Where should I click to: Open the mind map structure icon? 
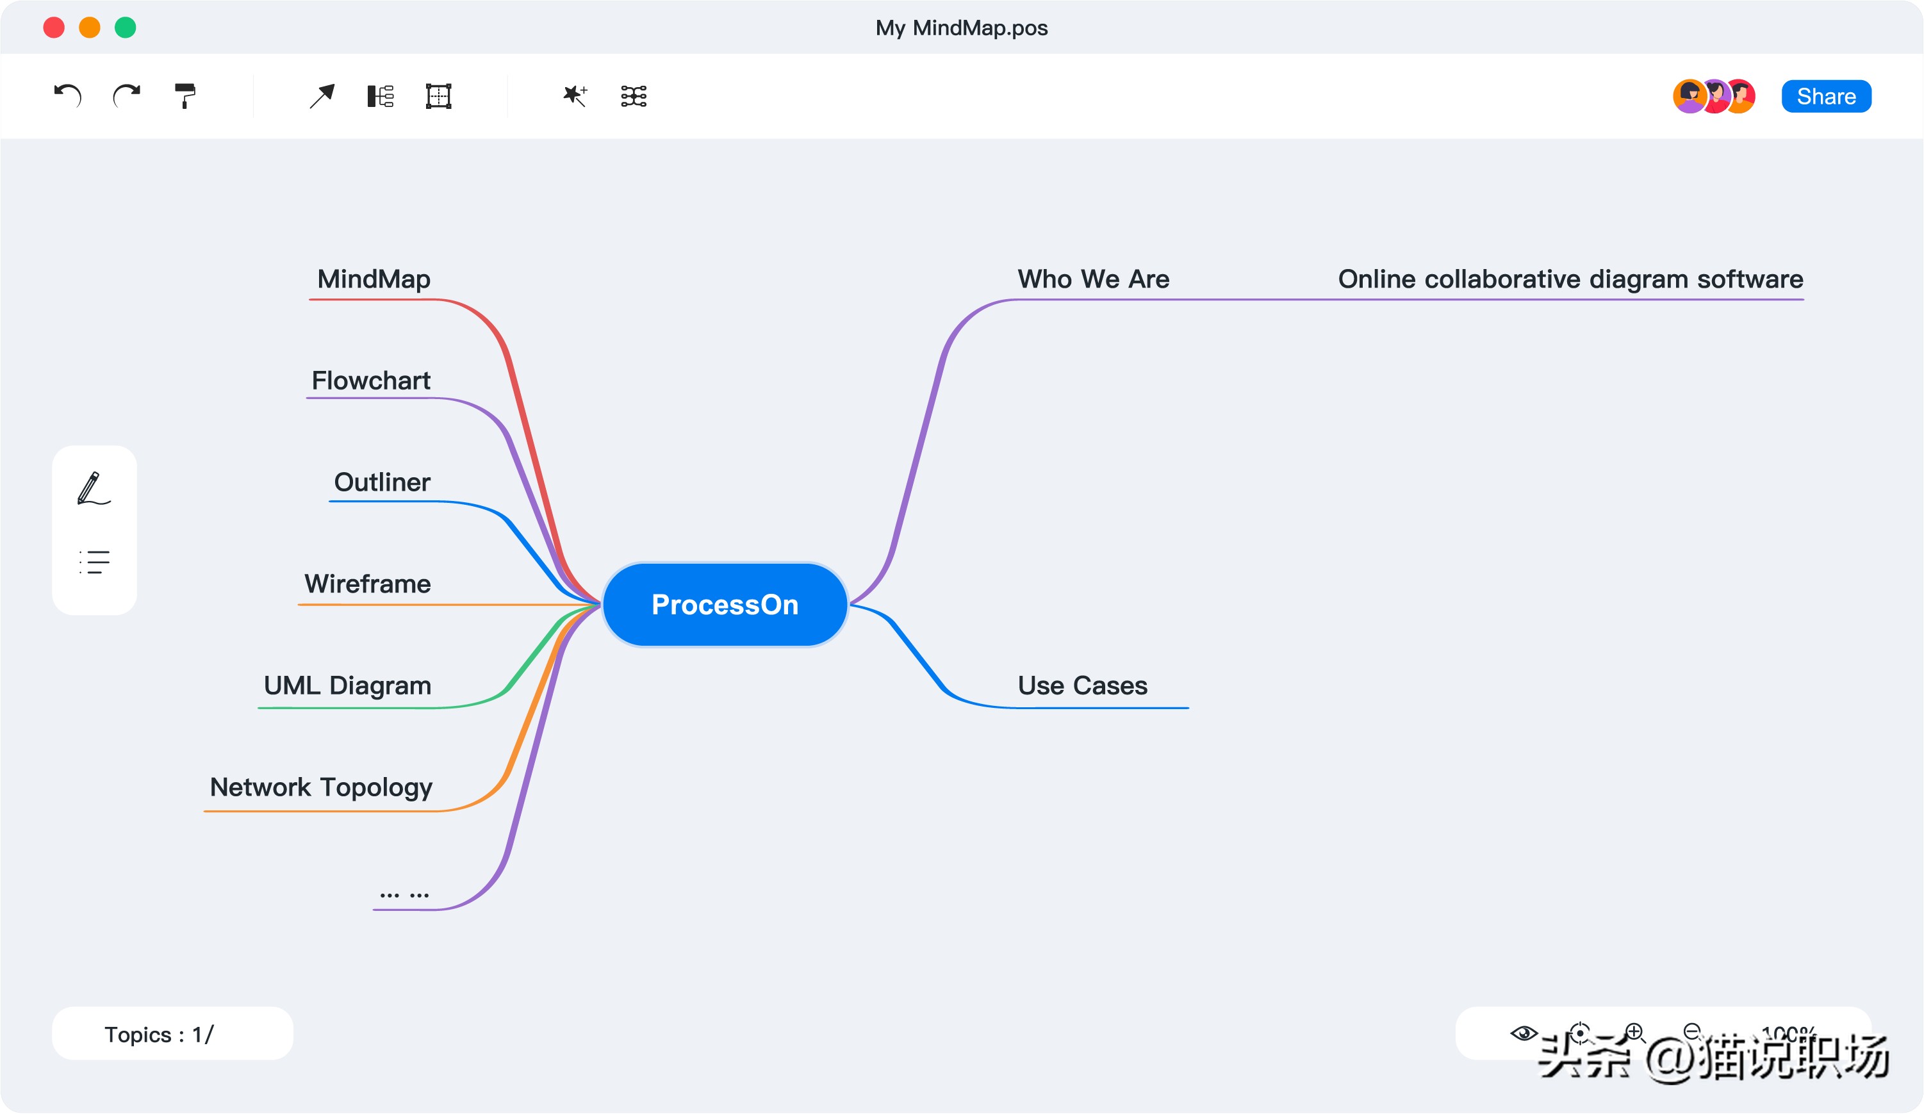coord(634,96)
